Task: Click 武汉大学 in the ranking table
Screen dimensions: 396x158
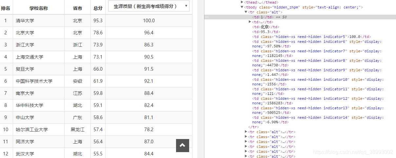Action: point(25,154)
